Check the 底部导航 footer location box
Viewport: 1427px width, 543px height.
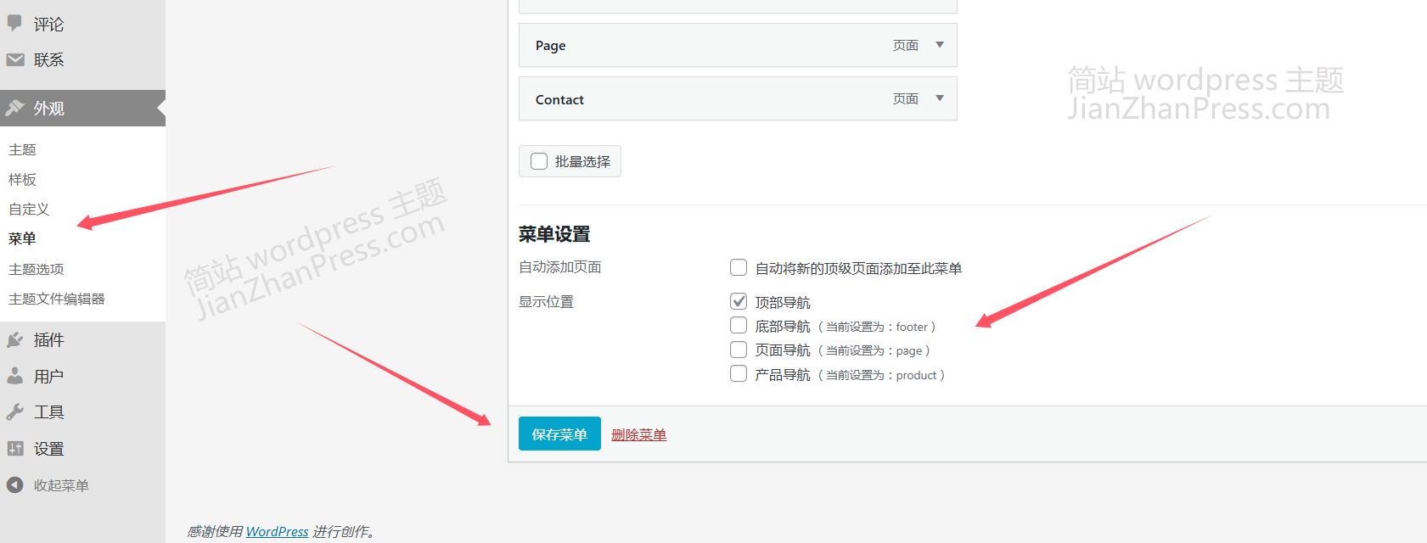739,325
